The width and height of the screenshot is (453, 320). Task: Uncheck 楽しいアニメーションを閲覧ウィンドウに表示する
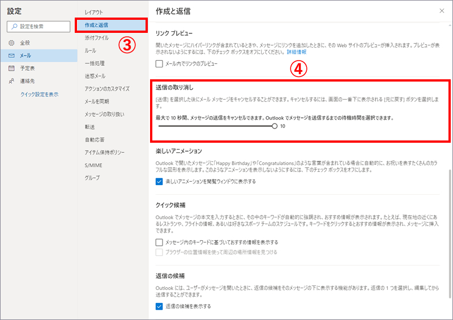click(160, 182)
